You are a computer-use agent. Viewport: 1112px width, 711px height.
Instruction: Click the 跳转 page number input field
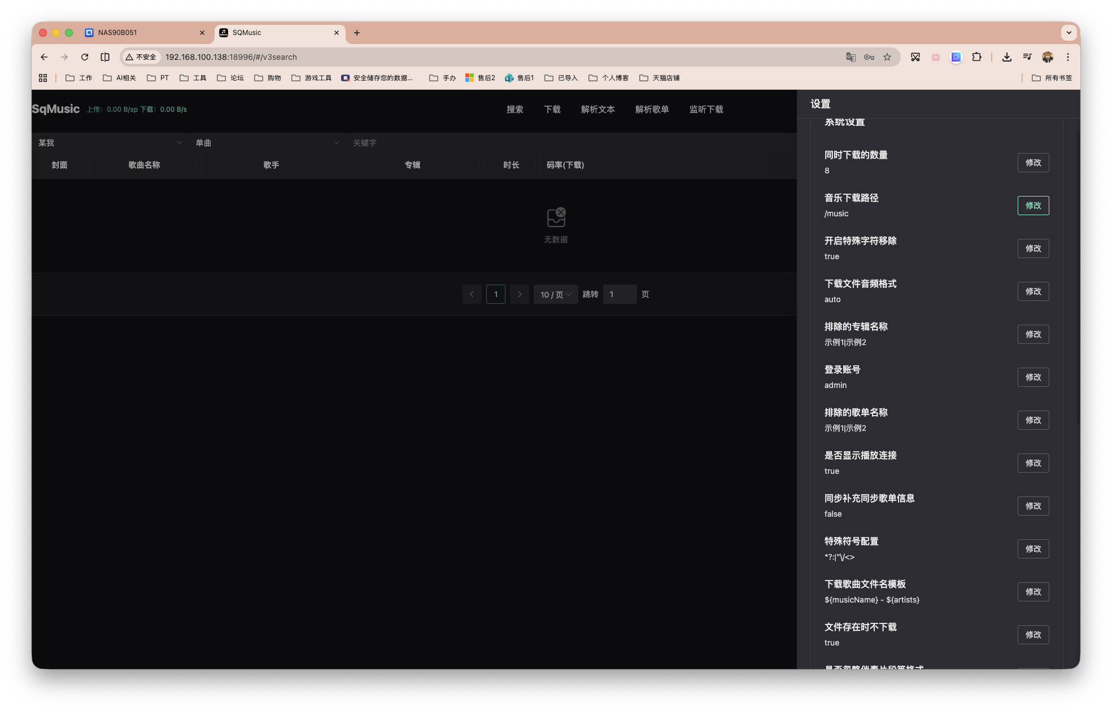pos(620,294)
